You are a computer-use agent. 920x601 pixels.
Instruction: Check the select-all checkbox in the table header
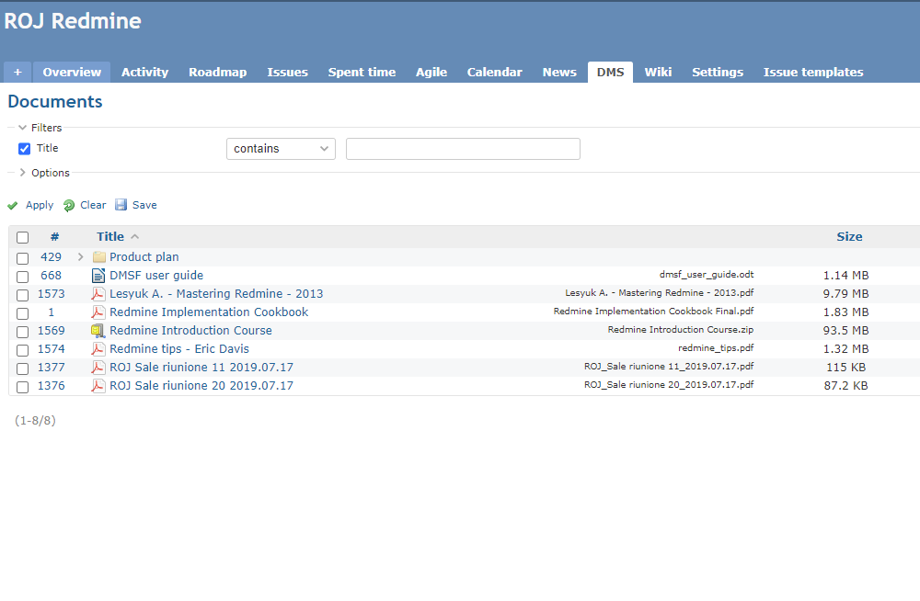[x=22, y=237]
